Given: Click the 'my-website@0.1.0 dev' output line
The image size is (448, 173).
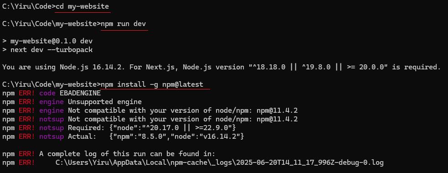Looking at the screenshot, I should click(47, 41).
